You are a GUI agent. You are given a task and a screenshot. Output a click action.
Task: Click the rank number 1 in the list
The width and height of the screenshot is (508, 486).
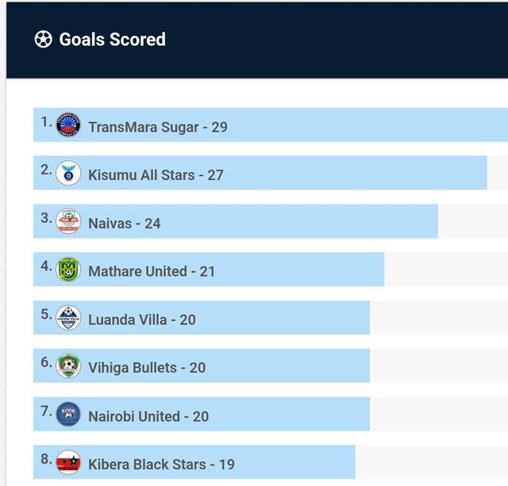click(x=46, y=121)
